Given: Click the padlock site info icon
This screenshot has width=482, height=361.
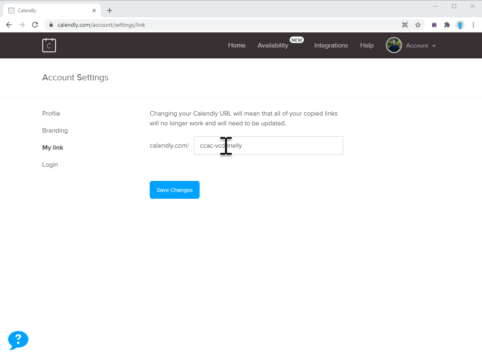Looking at the screenshot, I should pyautogui.click(x=51, y=25).
